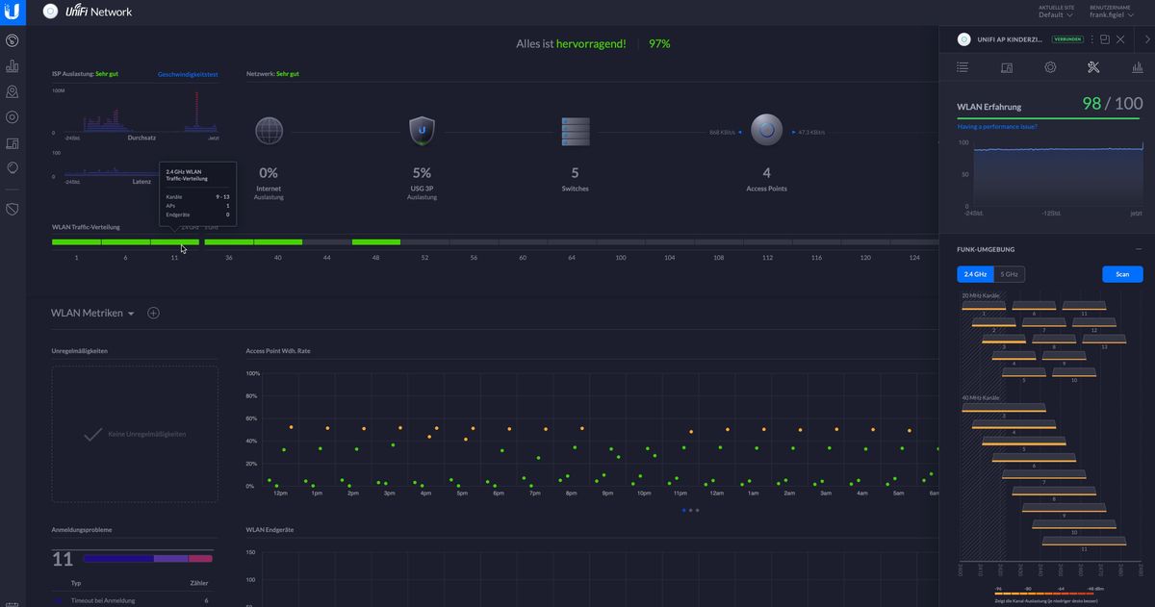Open the shield security icon in sidebar
The height and width of the screenshot is (607, 1155).
[x=13, y=208]
